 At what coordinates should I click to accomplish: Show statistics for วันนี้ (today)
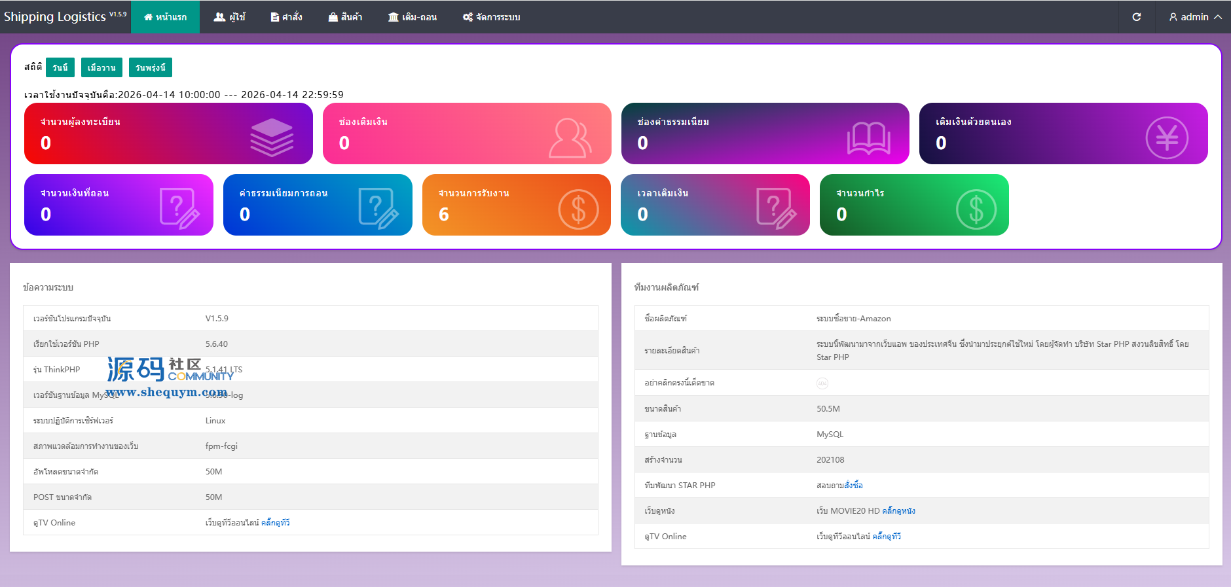point(60,67)
